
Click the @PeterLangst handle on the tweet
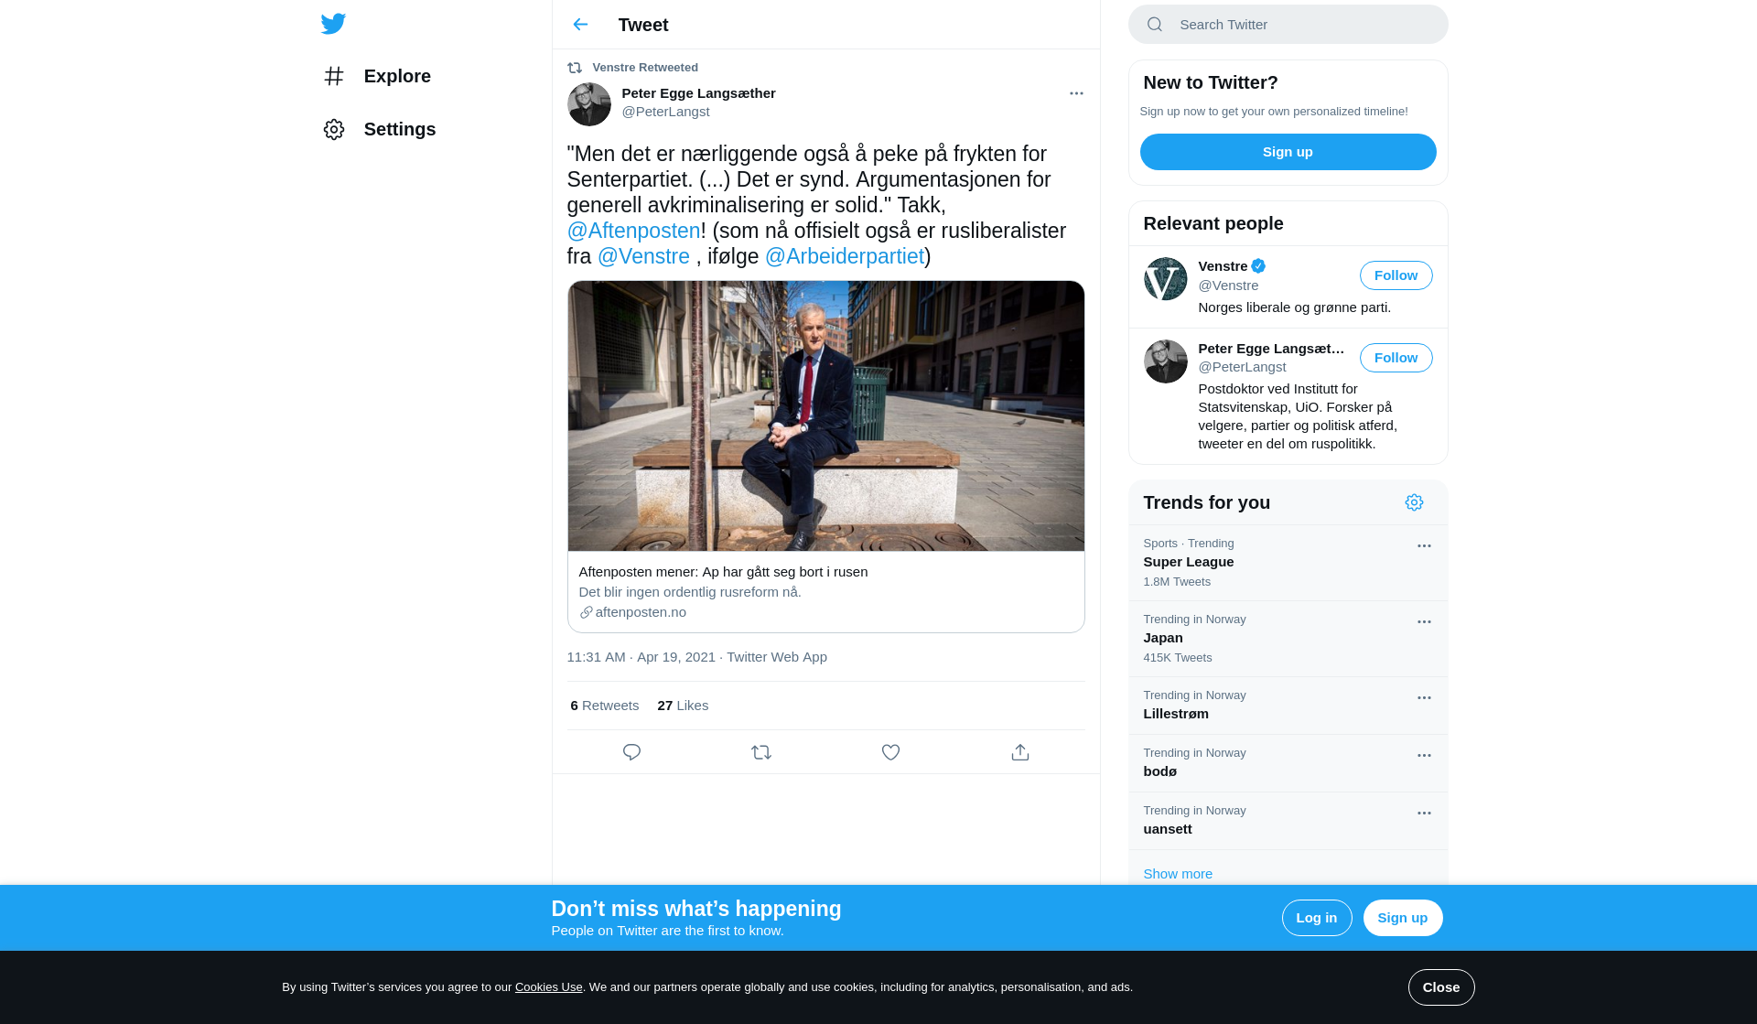[665, 112]
